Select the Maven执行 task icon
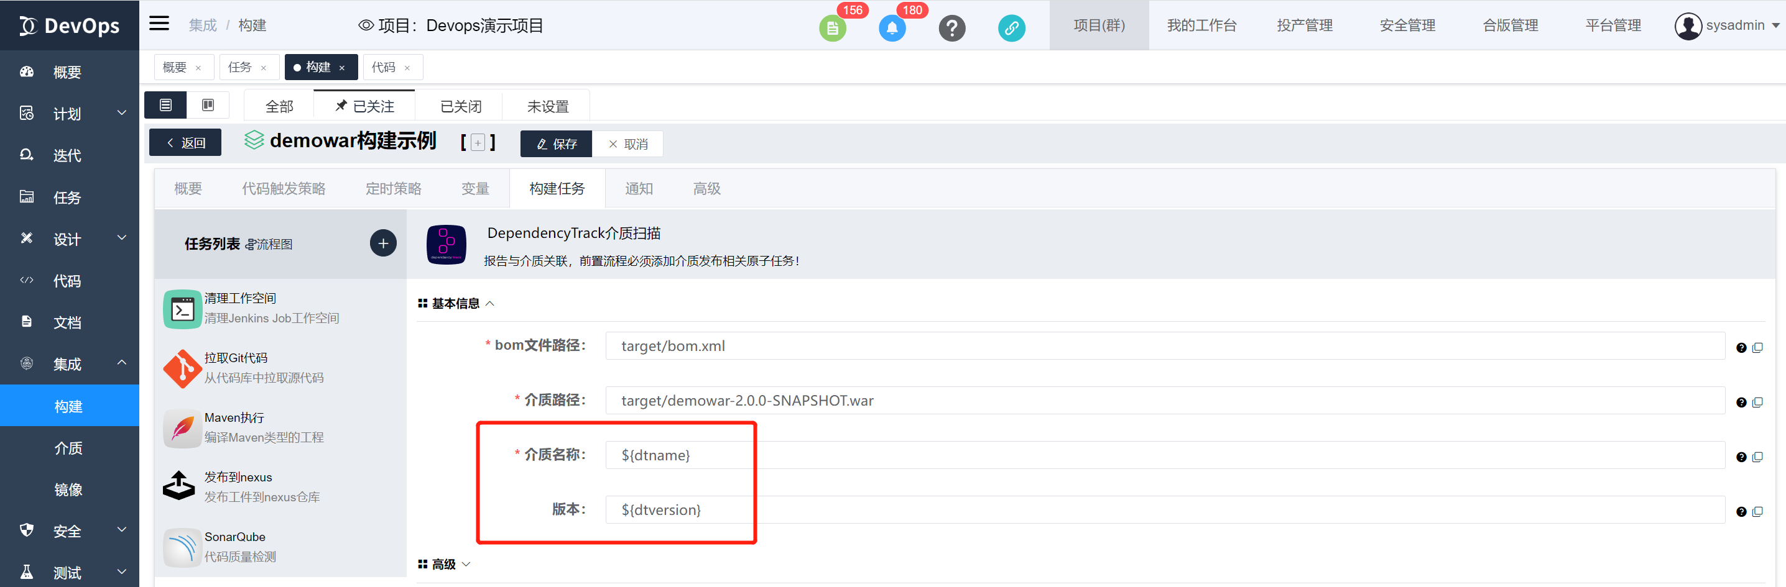Image resolution: width=1786 pixels, height=587 pixels. (182, 428)
